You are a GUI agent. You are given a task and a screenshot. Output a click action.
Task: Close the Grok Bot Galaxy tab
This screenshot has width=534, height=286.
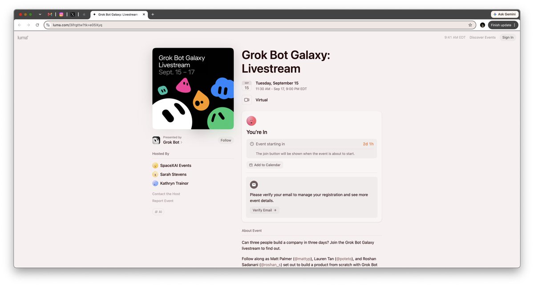coord(143,14)
